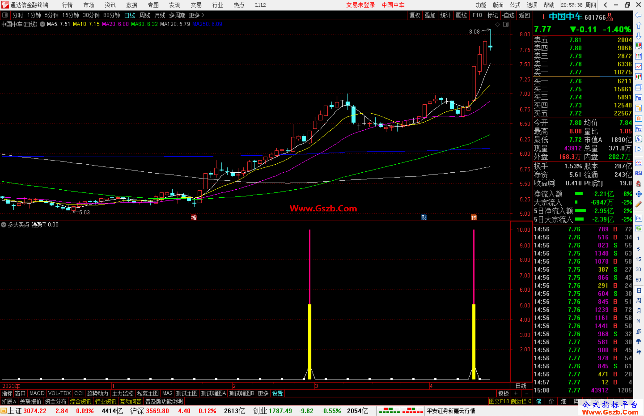Image resolution: width=644 pixels, height=416 pixels.
Task: Click the blue circle icon in sidebar
Action: 638,149
